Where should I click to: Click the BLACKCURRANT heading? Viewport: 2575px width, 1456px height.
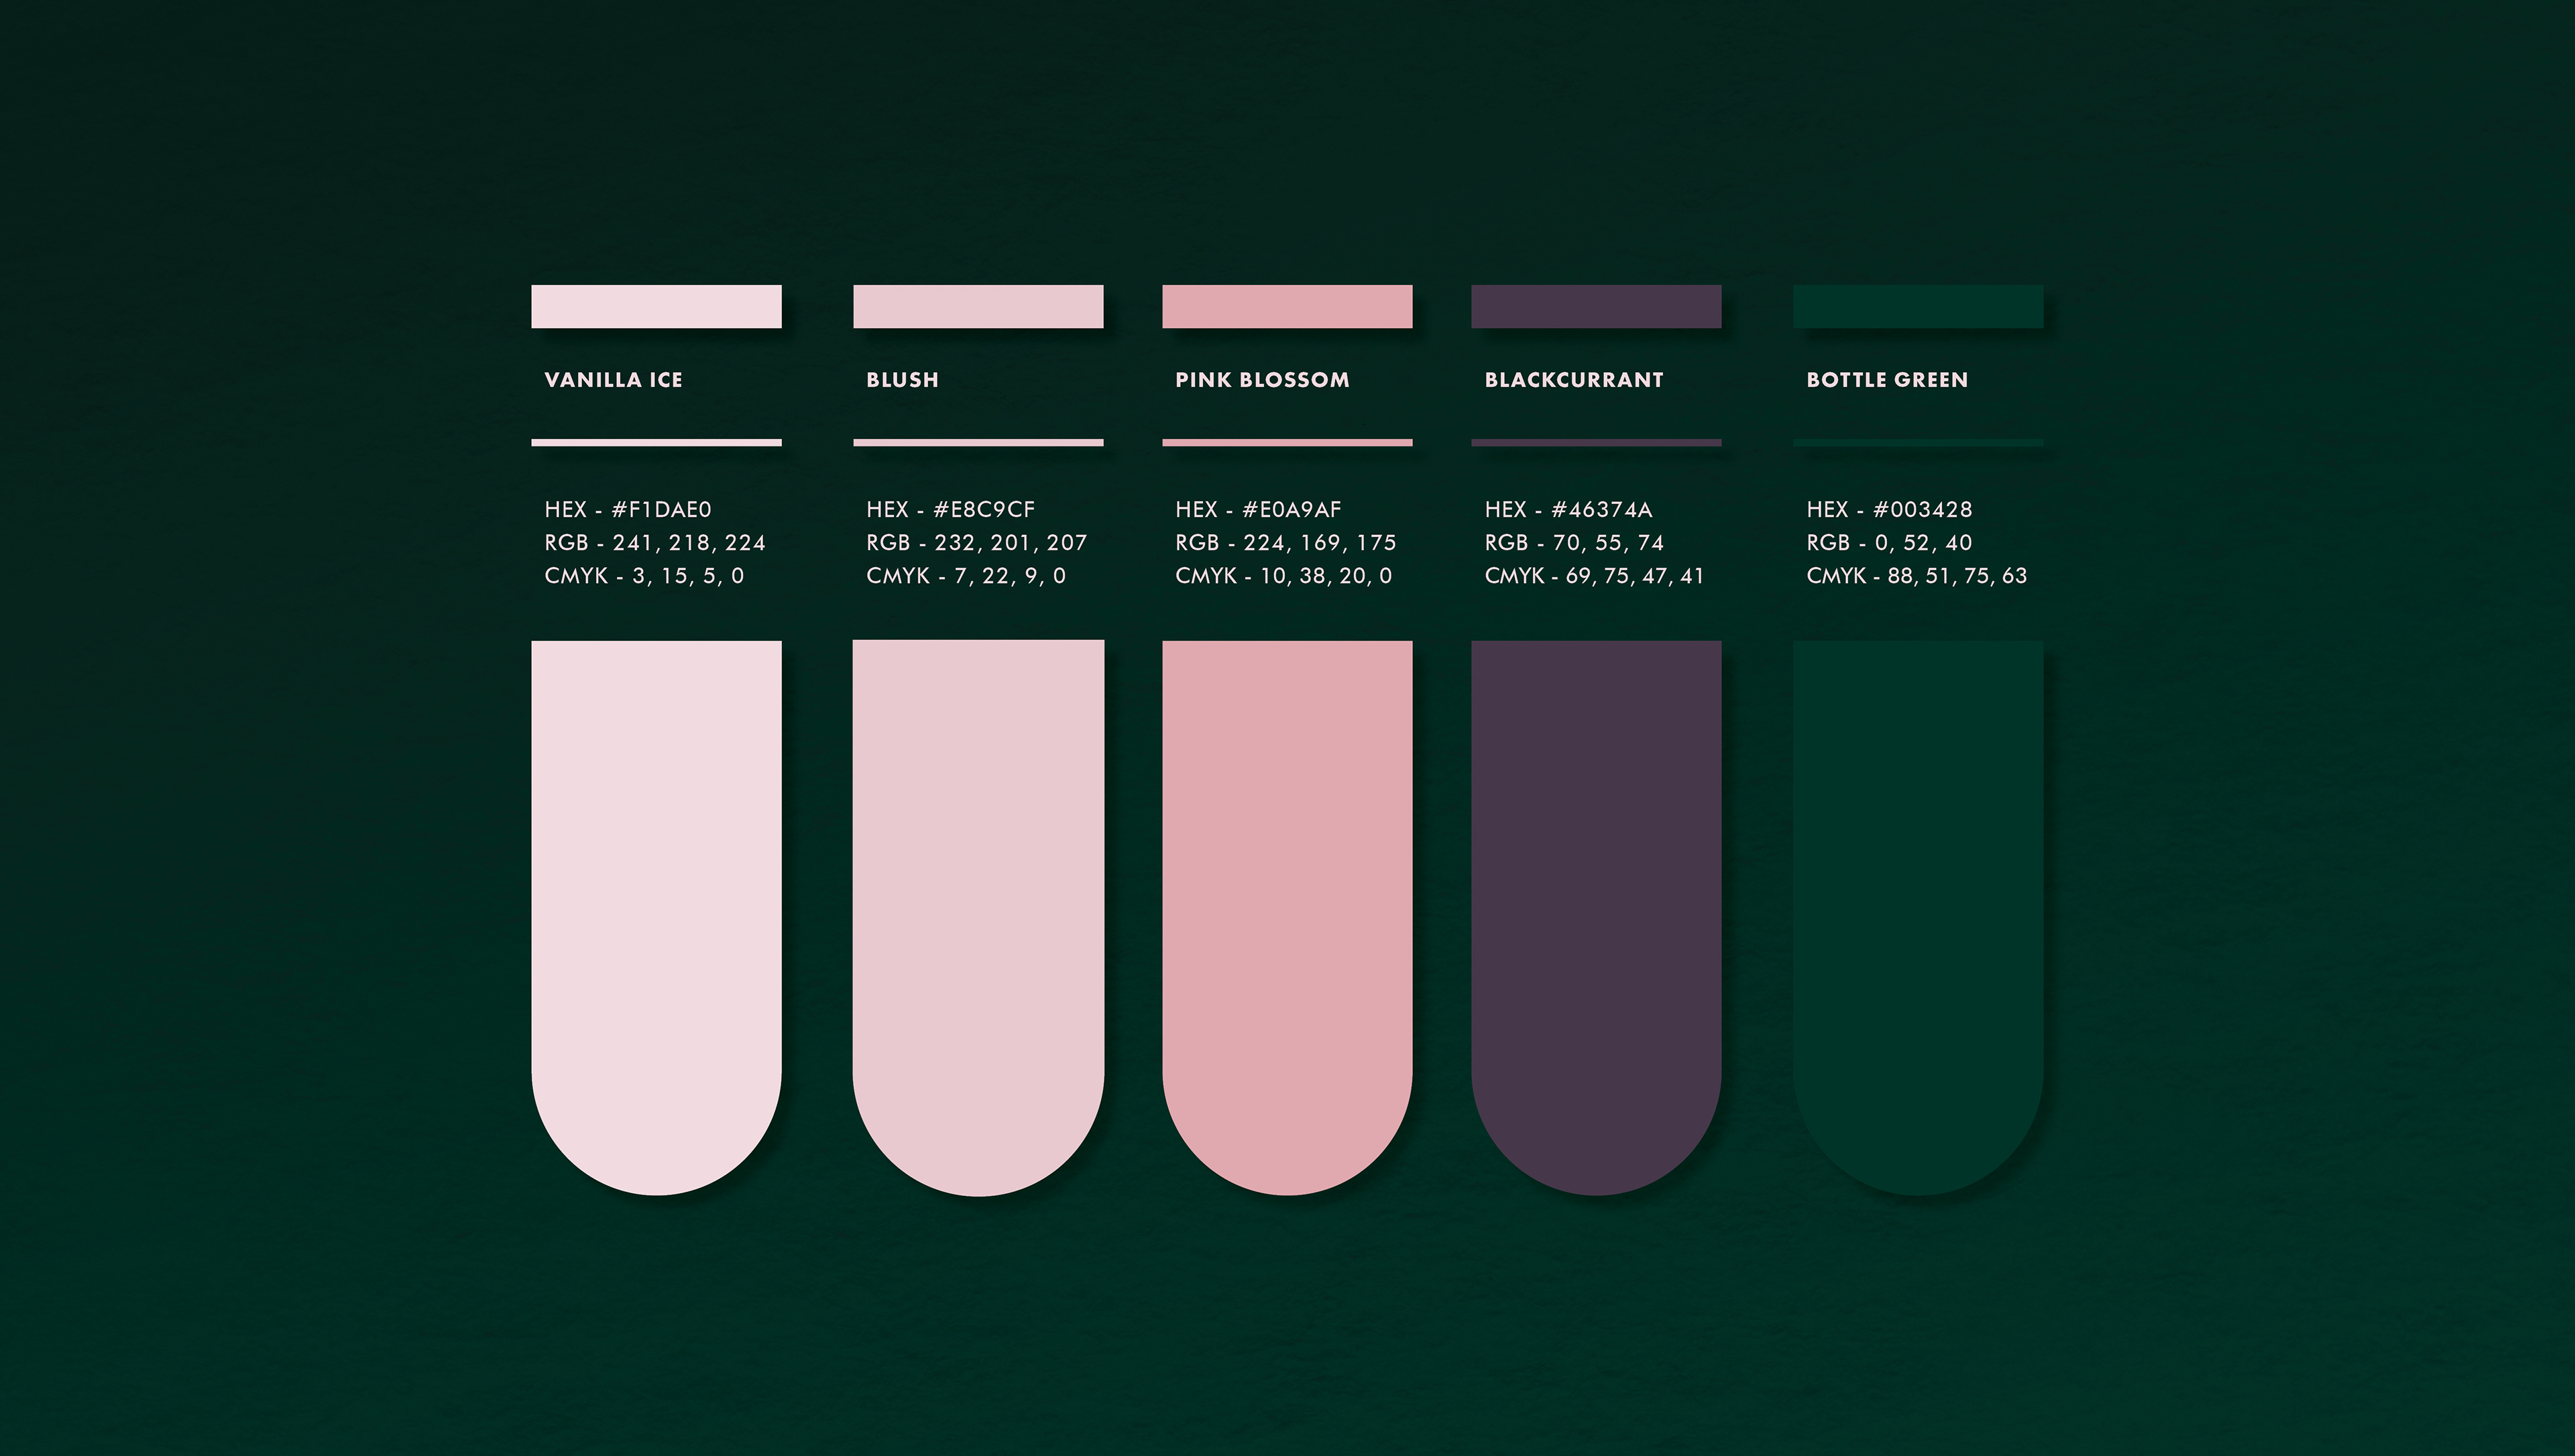pyautogui.click(x=1574, y=380)
